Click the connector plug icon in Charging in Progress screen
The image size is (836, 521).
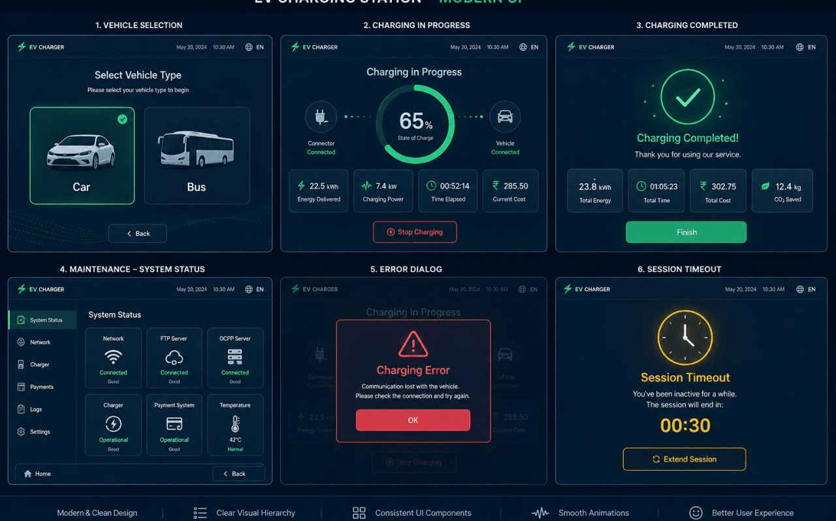coord(321,117)
